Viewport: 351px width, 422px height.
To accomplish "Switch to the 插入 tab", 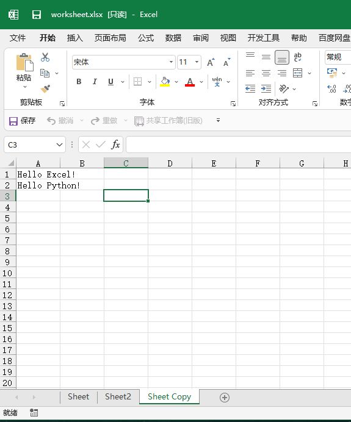I will tap(75, 38).
